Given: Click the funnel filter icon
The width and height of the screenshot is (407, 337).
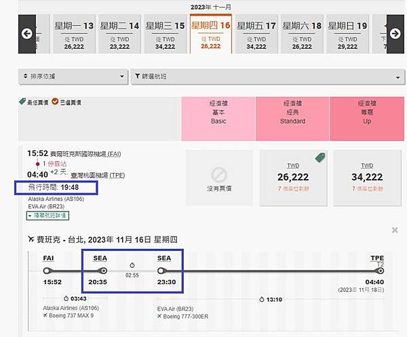Looking at the screenshot, I should (137, 76).
